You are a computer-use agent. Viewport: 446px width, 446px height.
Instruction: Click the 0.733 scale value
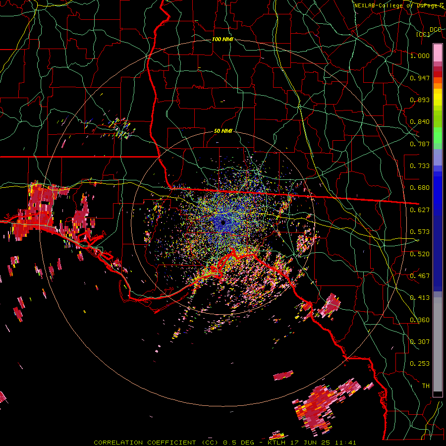(420, 166)
